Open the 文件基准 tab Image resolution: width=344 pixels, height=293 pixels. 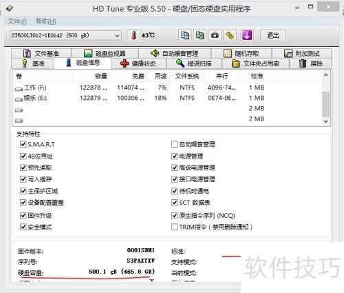[41, 53]
